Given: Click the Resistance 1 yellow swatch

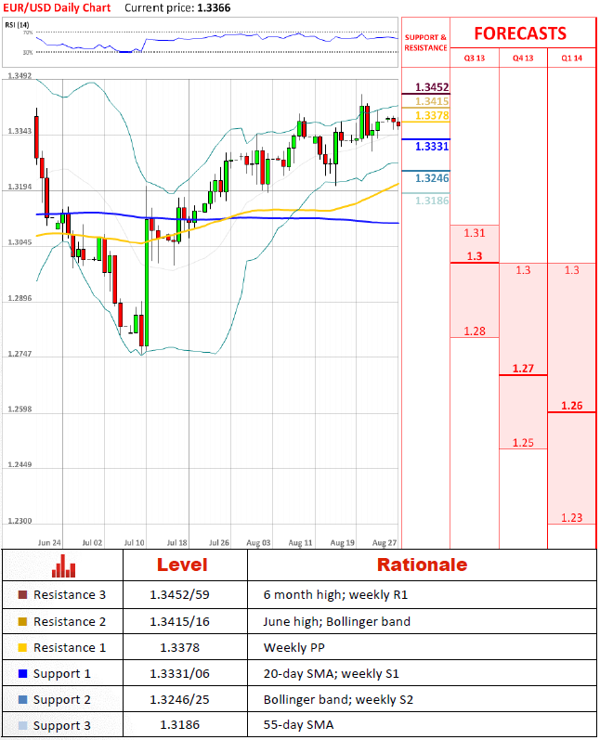Looking at the screenshot, I should tap(22, 647).
